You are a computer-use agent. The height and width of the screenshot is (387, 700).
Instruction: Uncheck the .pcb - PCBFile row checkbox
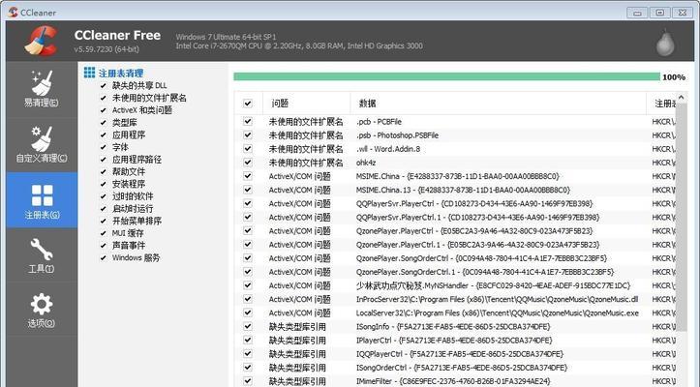tap(248, 121)
